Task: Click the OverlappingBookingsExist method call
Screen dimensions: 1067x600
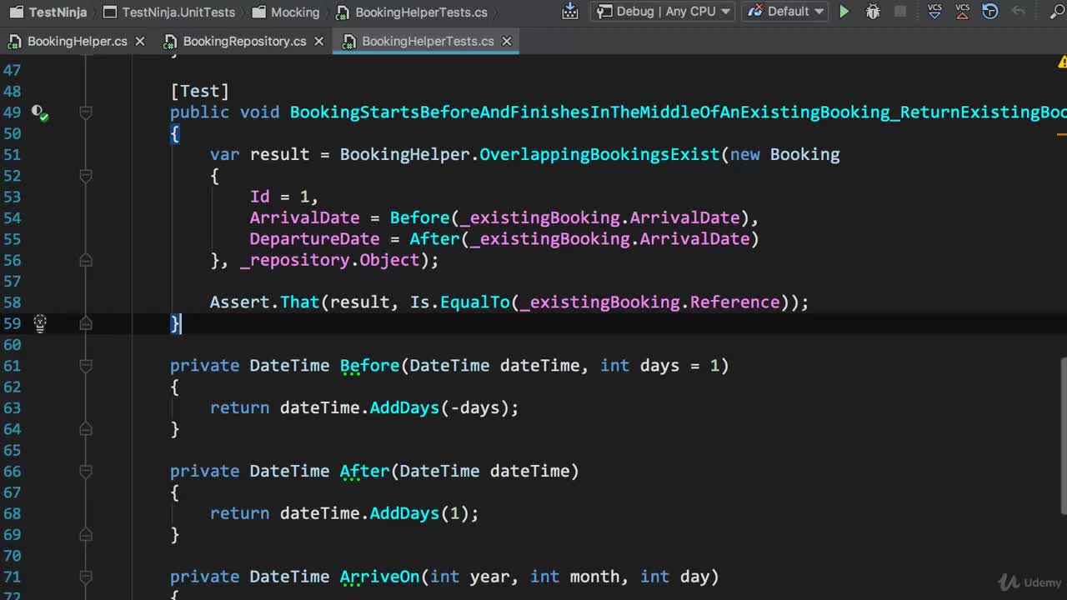Action: point(599,154)
